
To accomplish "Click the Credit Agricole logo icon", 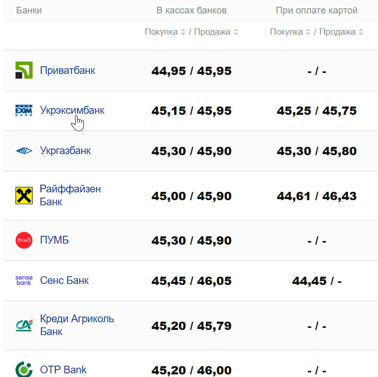I will [x=24, y=325].
